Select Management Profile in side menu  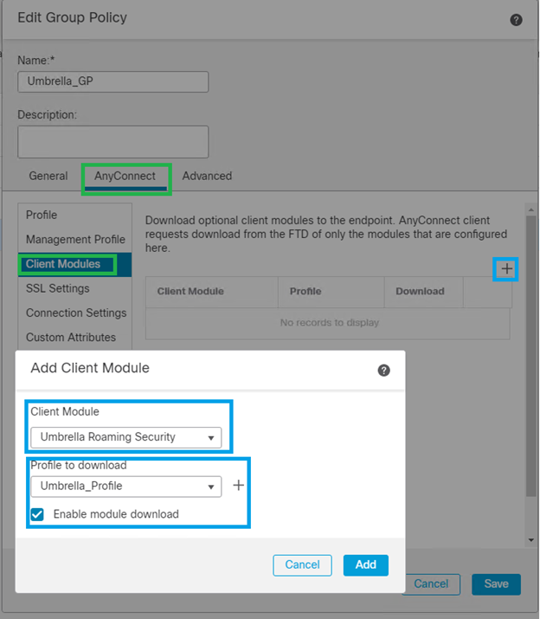click(75, 240)
